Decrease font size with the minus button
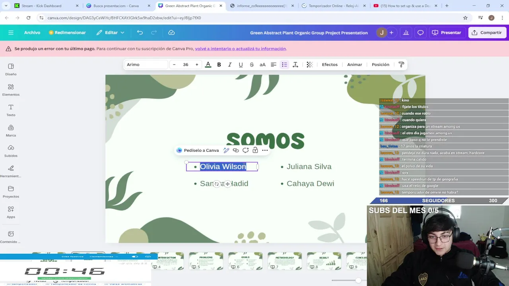Screen dimensions: 509x286 [174, 64]
